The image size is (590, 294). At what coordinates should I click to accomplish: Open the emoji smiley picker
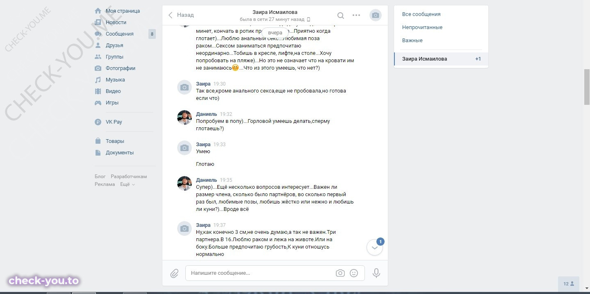click(354, 273)
